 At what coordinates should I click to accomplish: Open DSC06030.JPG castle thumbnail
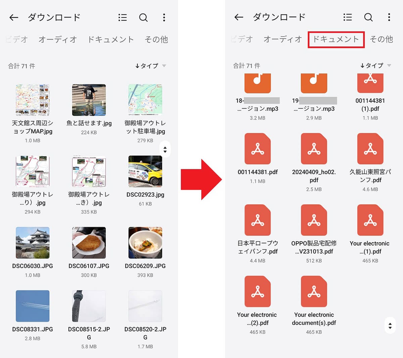point(33,243)
